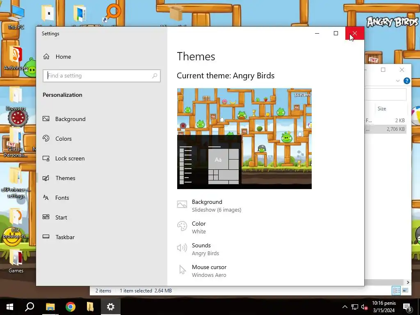The image size is (420, 315).
Task: Open Start settings page
Action: point(55,217)
